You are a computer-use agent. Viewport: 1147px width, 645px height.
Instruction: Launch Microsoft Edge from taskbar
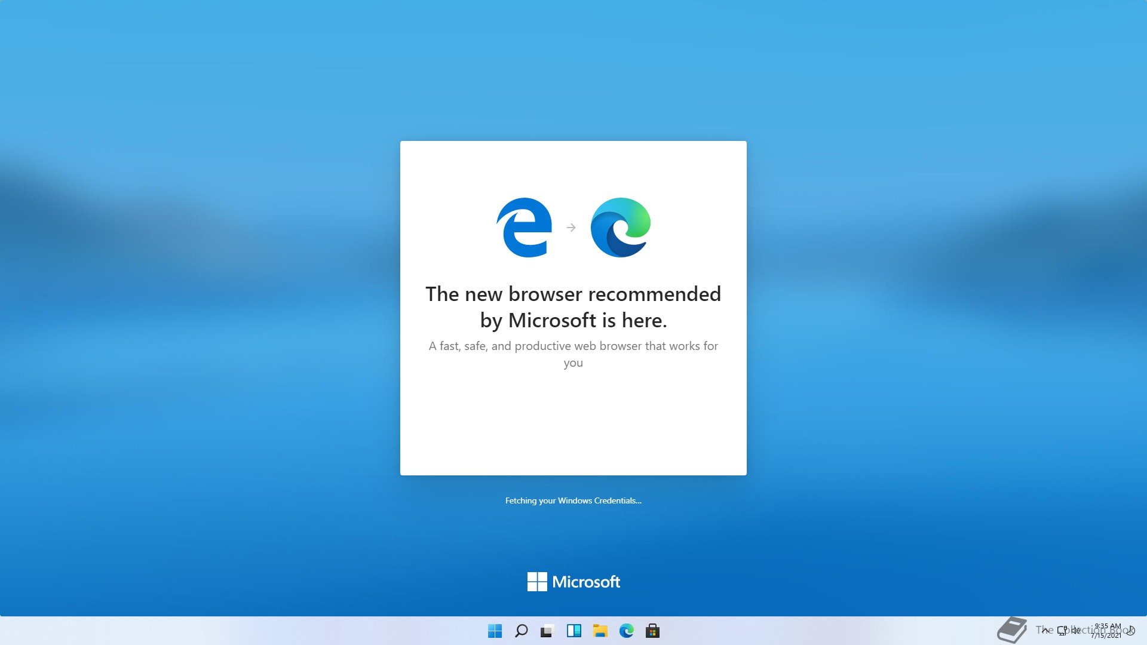click(x=626, y=631)
